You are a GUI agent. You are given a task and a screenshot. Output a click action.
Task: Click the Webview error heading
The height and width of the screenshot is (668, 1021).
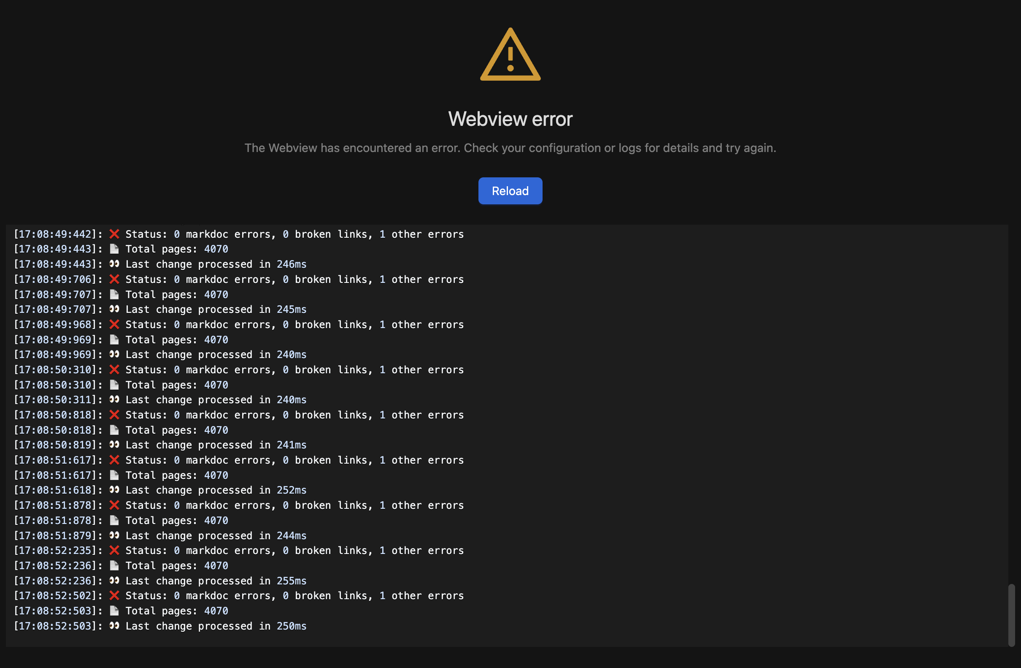510,119
